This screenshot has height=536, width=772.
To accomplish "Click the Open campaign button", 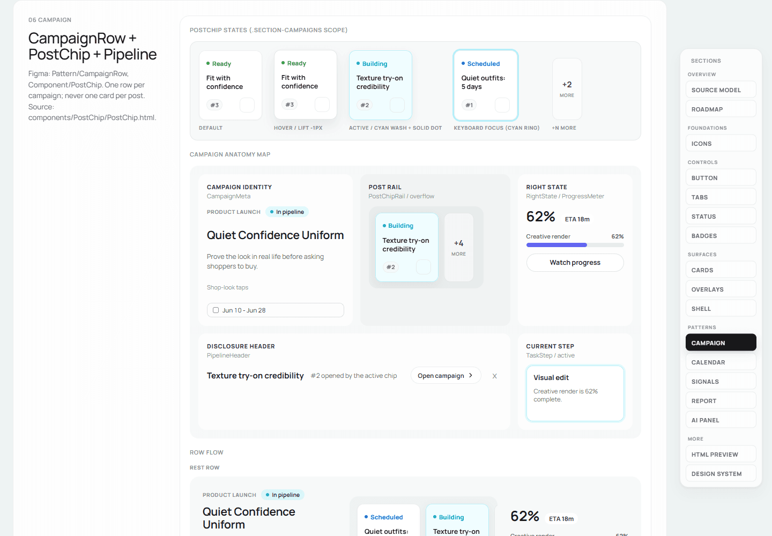I will [446, 376].
